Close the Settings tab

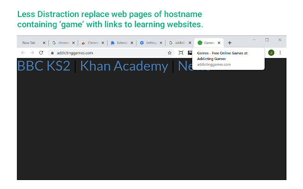click(161, 43)
